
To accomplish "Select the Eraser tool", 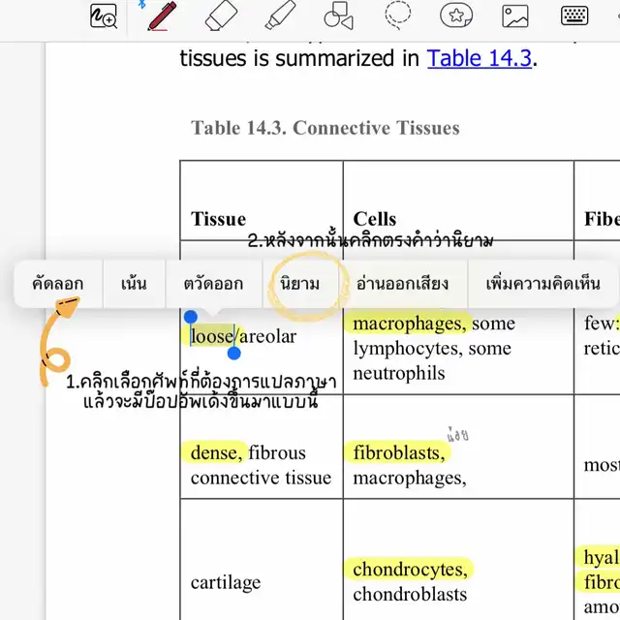I will [221, 15].
